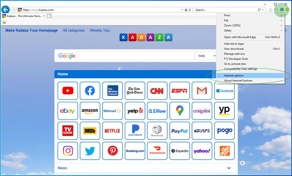Choose Open with Microsoft Edge
This screenshot has width=292, height=176.
tap(250, 37)
